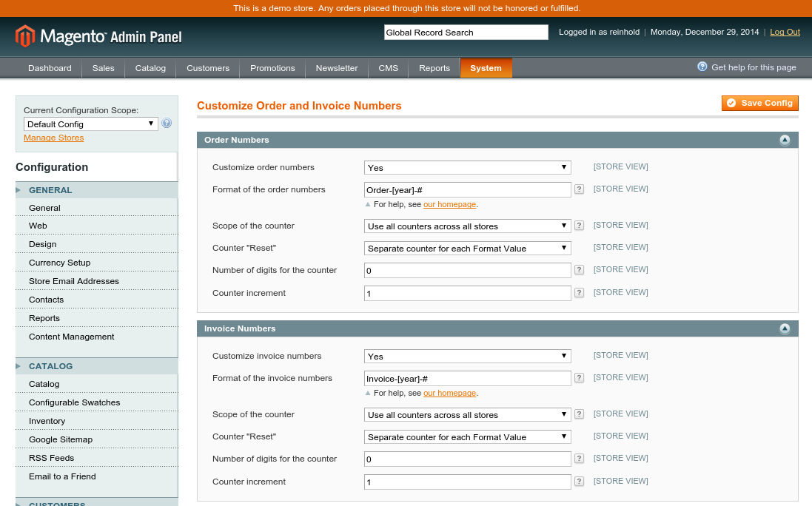812x506 pixels.
Task: Click the scope help icon beside Default Config
Action: 167,124
